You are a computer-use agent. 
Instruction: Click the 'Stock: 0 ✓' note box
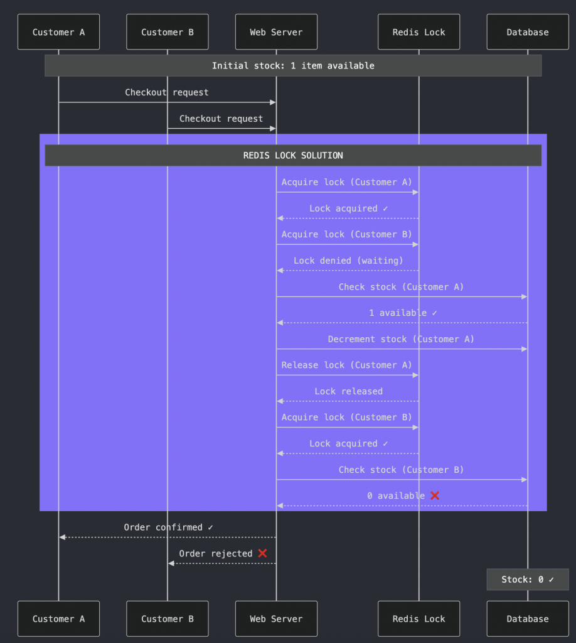(x=528, y=580)
